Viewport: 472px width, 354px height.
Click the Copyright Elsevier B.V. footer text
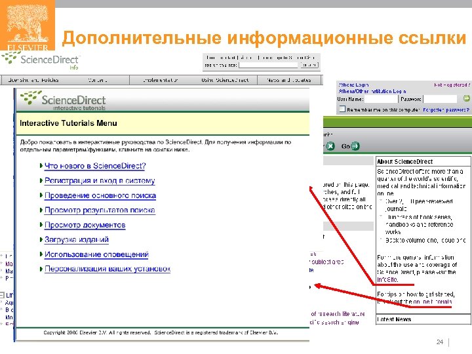tap(161, 332)
